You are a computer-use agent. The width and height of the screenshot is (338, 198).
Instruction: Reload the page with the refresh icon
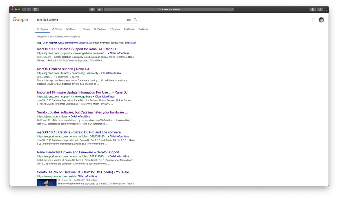[232, 9]
